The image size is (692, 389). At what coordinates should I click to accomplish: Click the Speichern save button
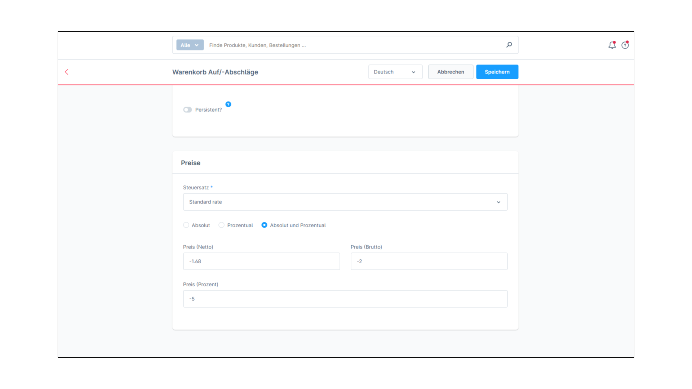(497, 72)
